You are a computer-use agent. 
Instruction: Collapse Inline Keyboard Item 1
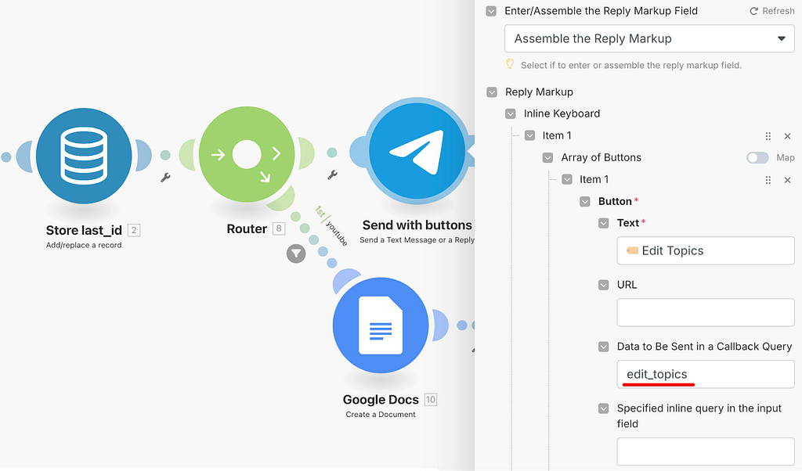pyautogui.click(x=530, y=135)
